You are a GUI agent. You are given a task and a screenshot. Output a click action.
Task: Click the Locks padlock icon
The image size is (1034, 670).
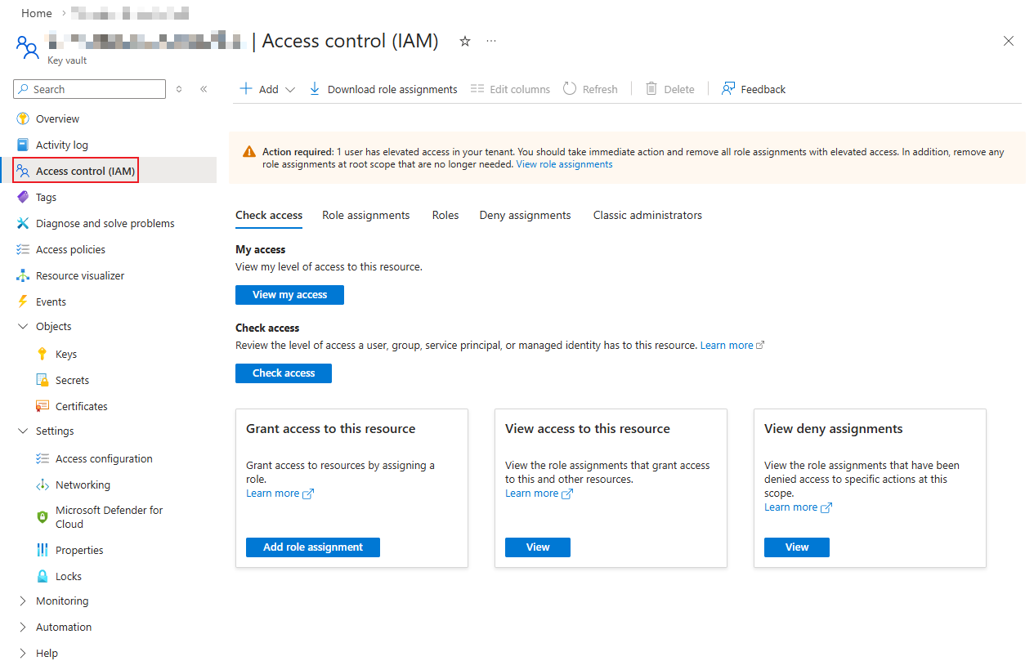[43, 576]
